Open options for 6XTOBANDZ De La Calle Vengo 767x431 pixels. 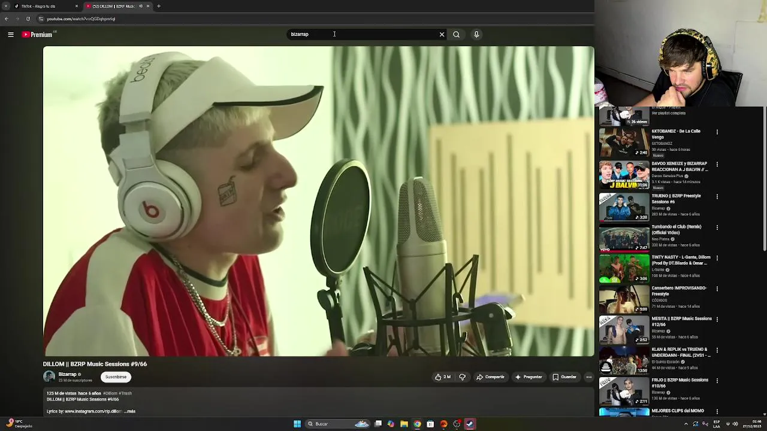[717, 132]
